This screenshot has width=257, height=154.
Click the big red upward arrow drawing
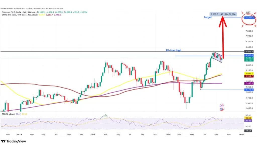click(x=223, y=38)
